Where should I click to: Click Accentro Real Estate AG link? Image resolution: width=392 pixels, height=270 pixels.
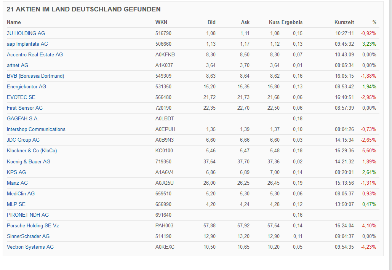(35, 54)
